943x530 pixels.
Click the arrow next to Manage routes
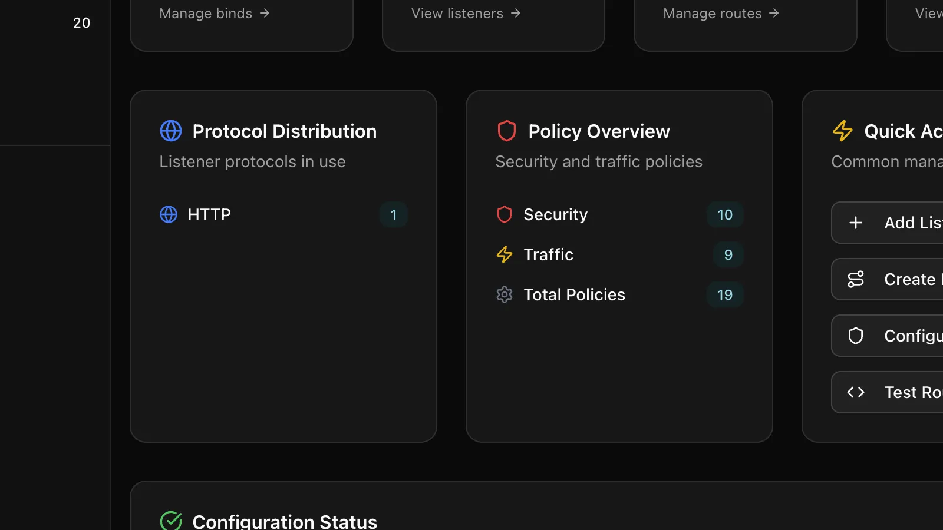(774, 13)
